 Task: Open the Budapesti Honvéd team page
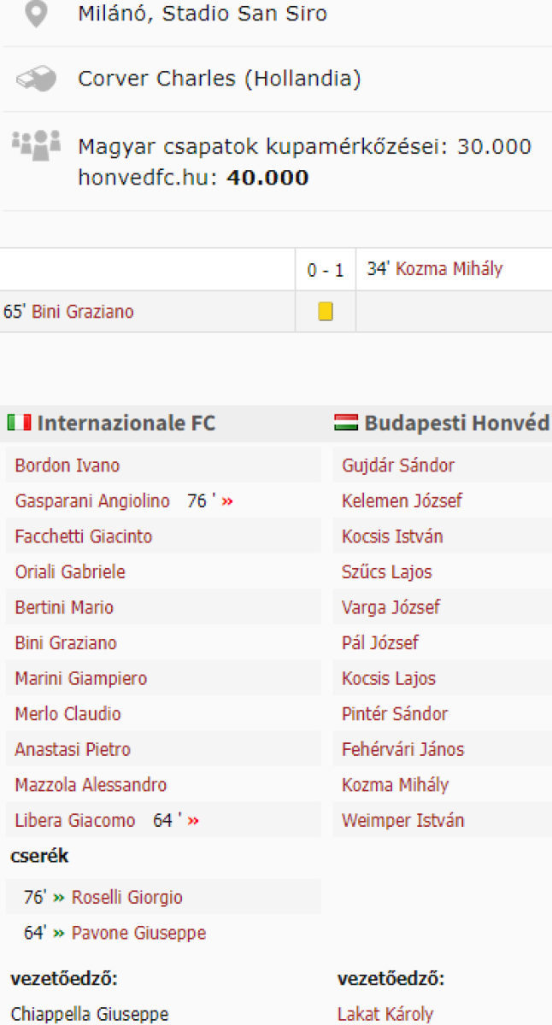click(456, 424)
